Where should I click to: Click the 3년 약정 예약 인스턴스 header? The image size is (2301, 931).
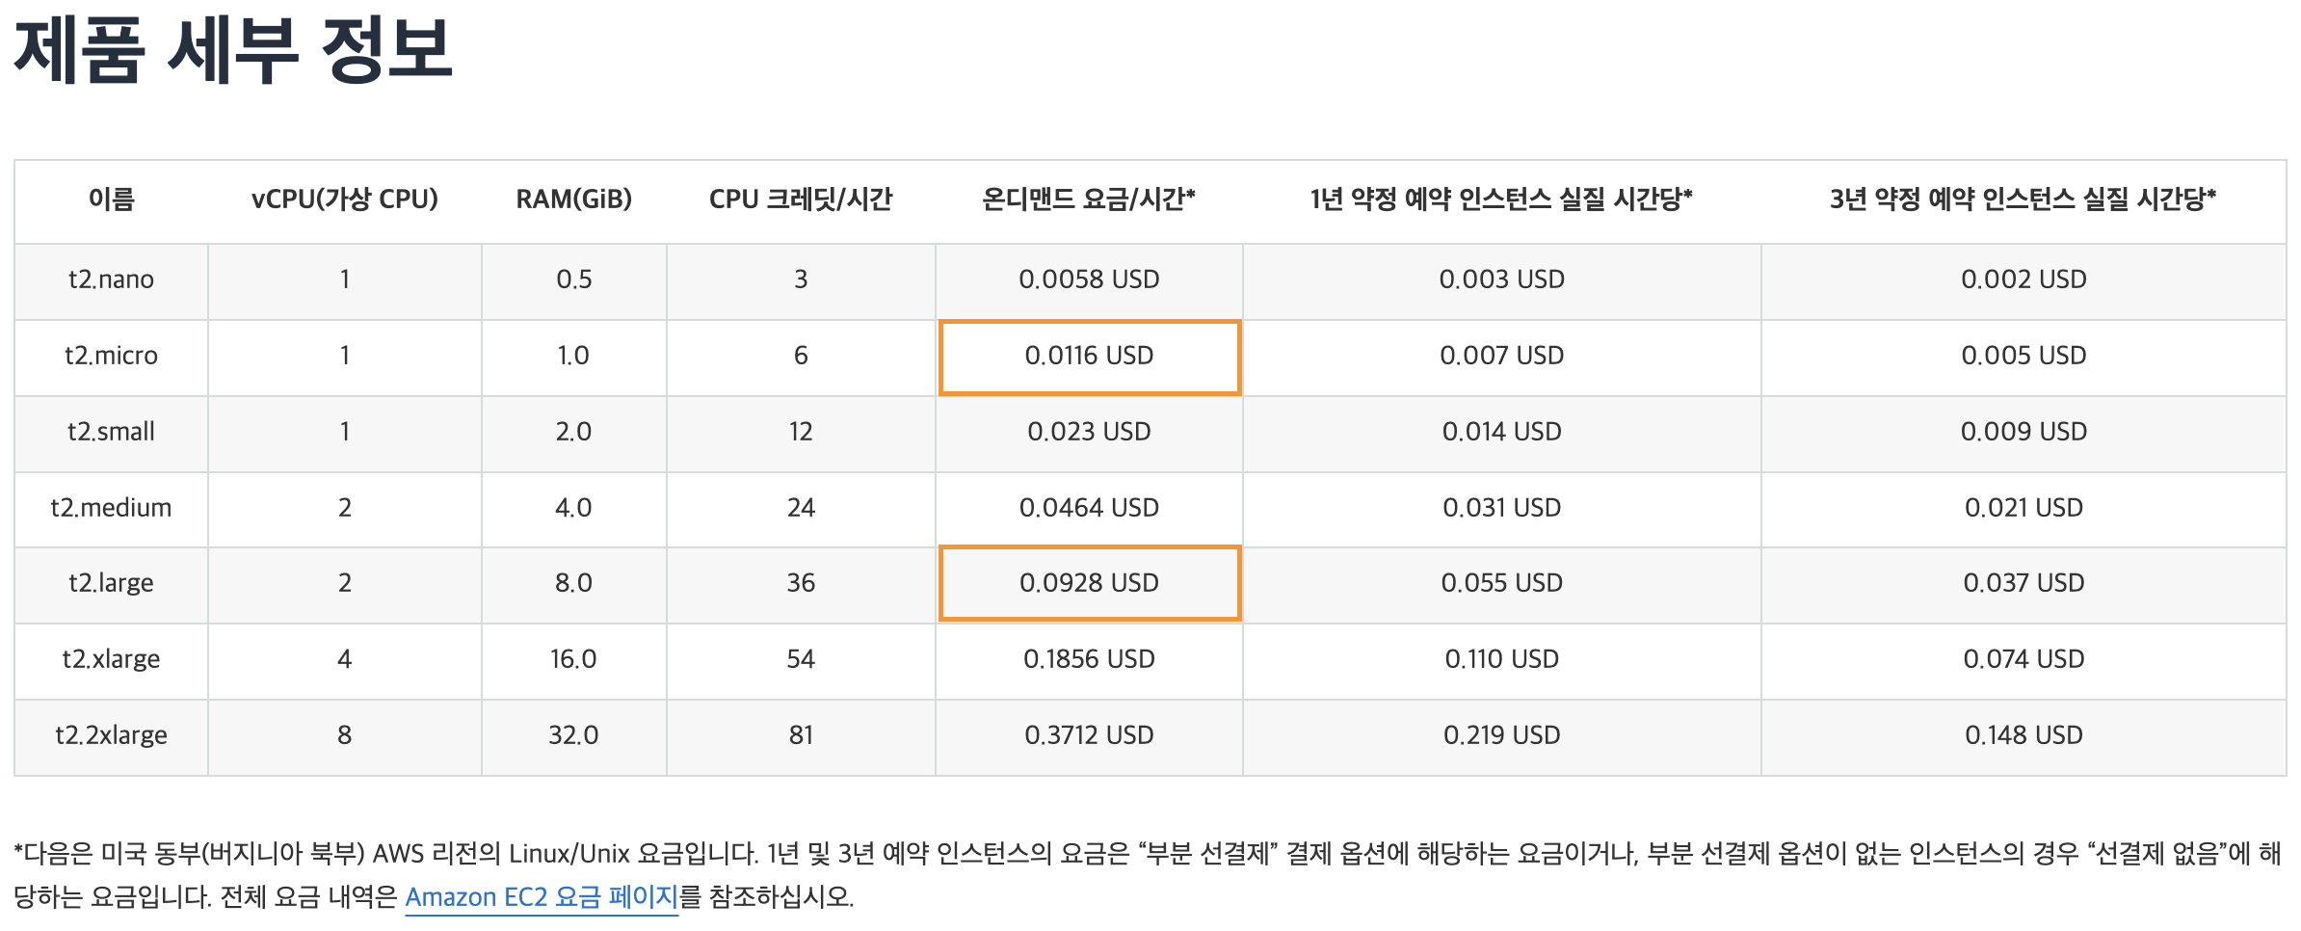(2023, 199)
